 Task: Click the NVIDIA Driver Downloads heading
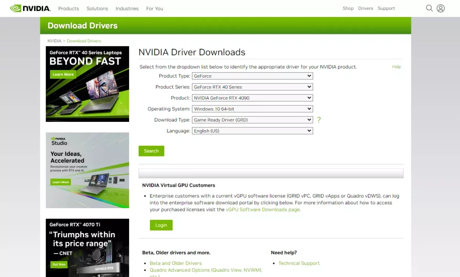(x=192, y=52)
